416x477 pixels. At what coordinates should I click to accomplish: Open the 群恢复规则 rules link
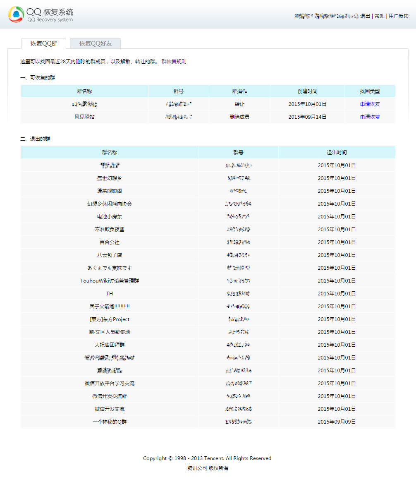click(174, 62)
